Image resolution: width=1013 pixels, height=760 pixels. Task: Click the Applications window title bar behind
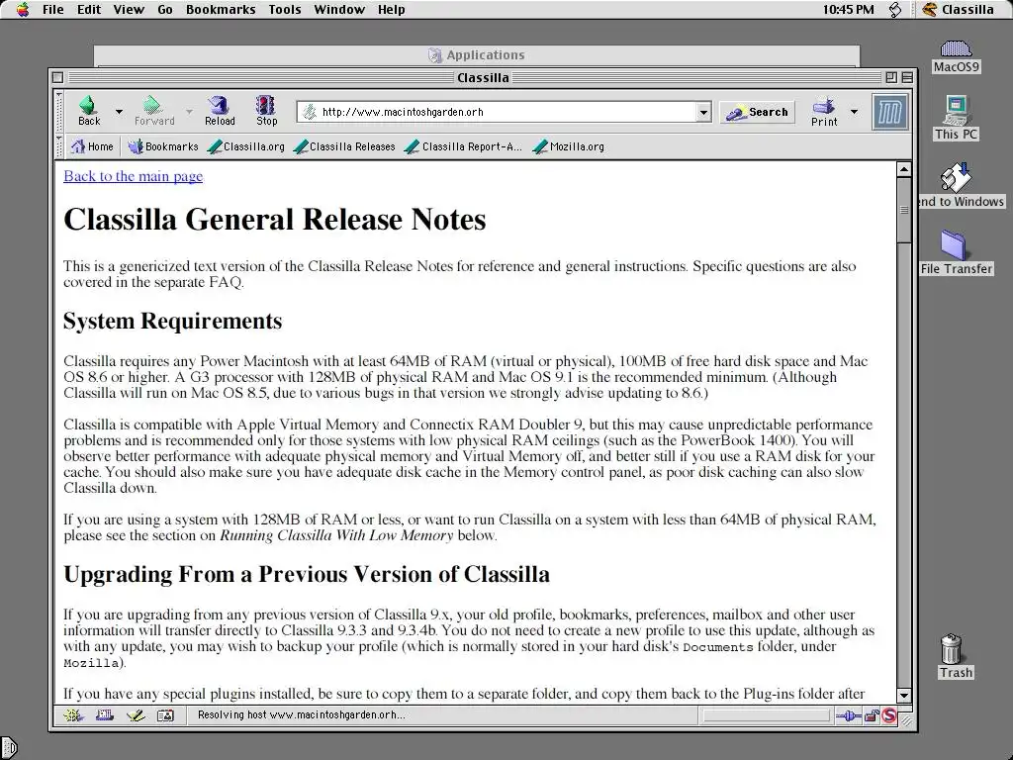tap(477, 55)
